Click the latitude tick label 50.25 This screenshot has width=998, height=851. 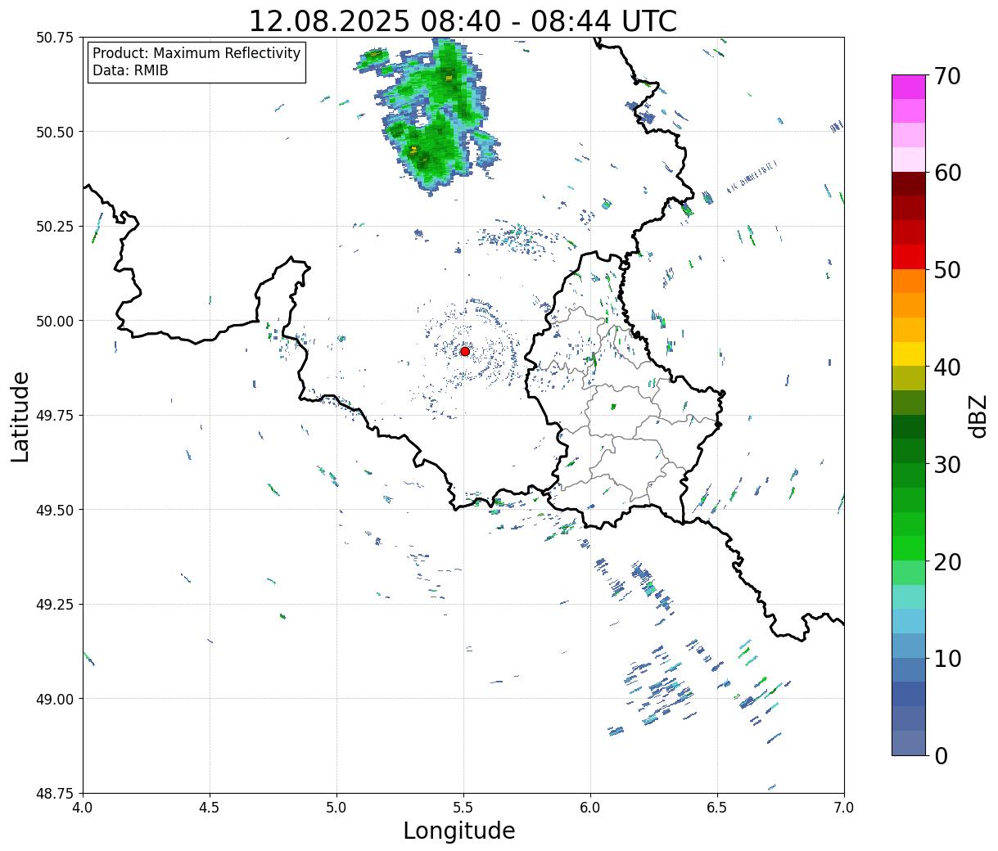pyautogui.click(x=54, y=227)
